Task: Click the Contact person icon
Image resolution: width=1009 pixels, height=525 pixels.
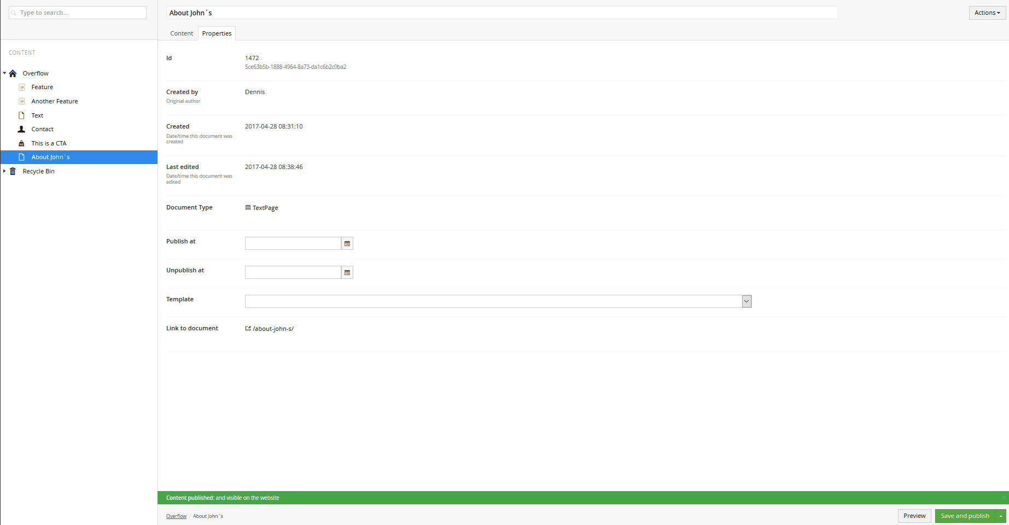Action: 22,130
